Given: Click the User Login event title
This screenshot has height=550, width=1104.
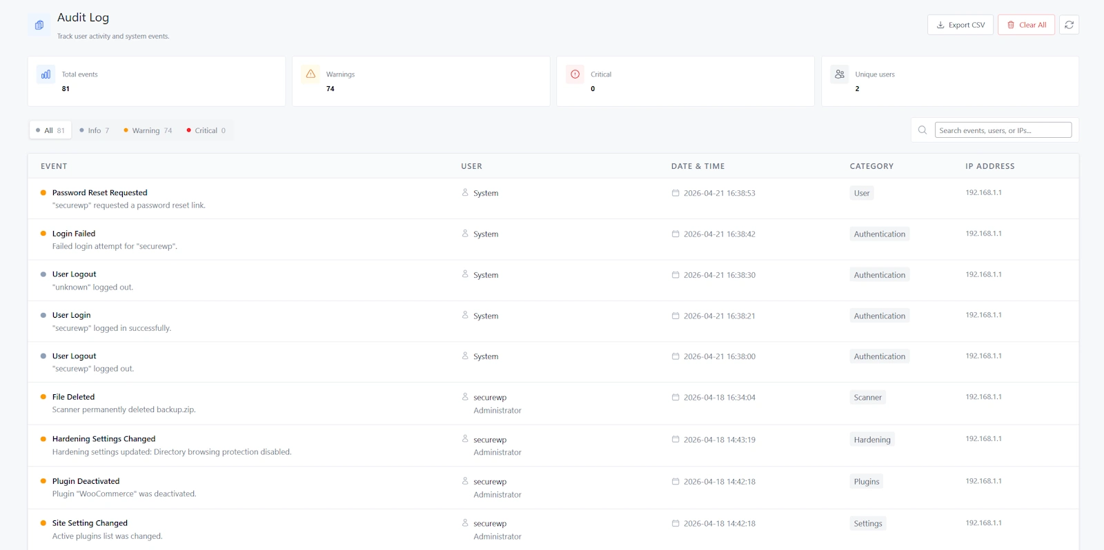Looking at the screenshot, I should click(72, 315).
